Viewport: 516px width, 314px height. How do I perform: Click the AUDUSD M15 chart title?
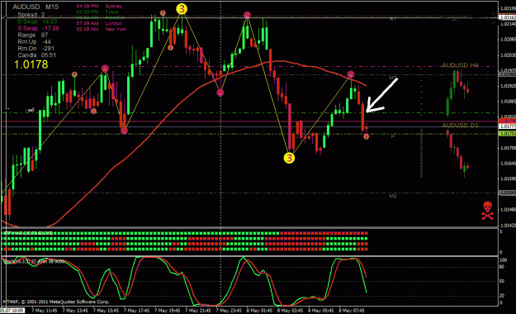[36, 7]
